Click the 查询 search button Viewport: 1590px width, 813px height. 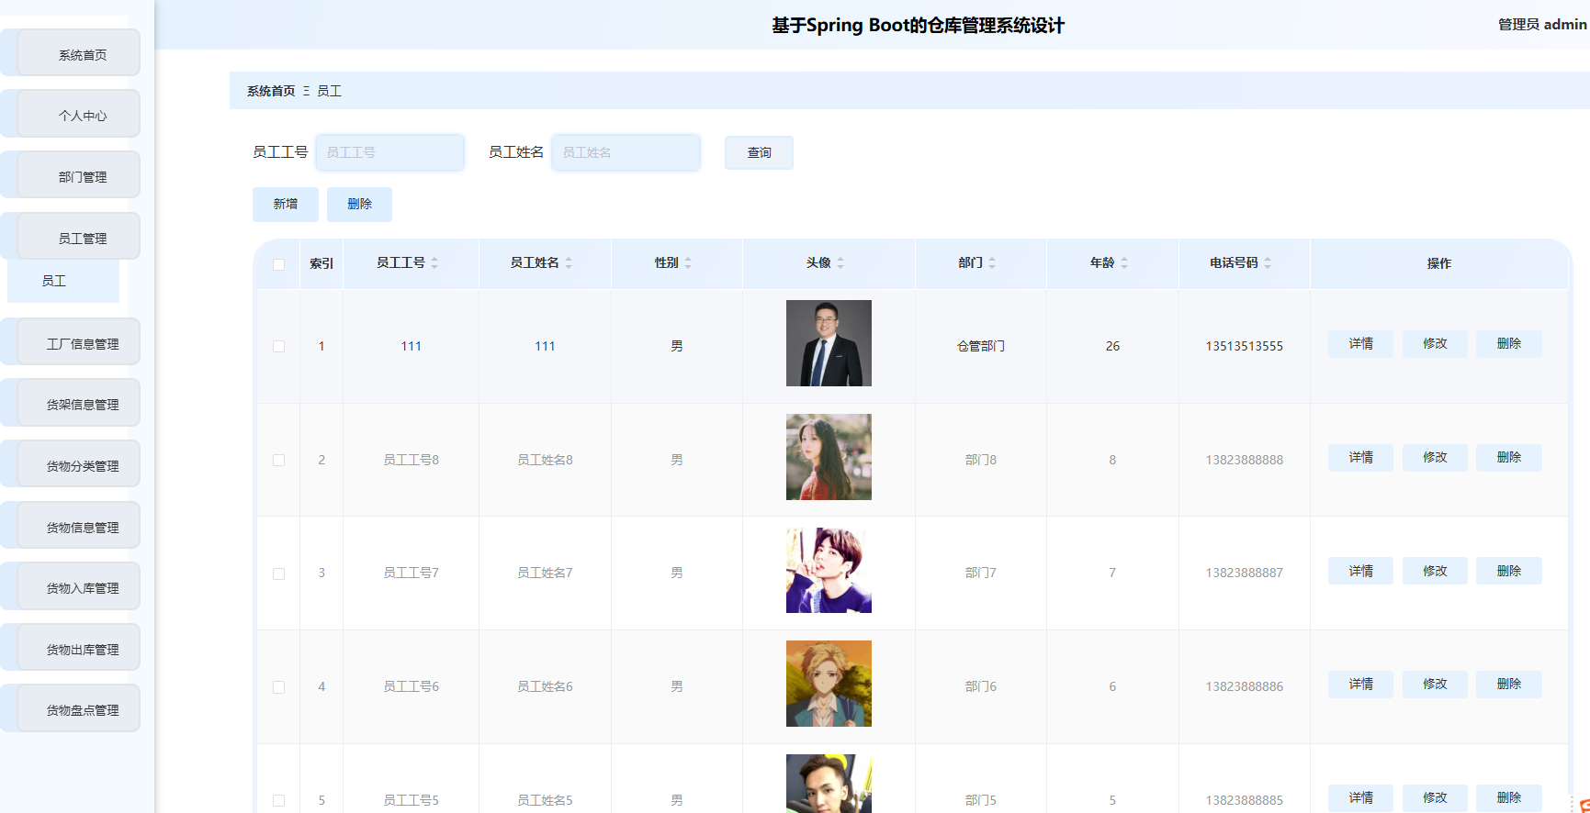pyautogui.click(x=759, y=152)
